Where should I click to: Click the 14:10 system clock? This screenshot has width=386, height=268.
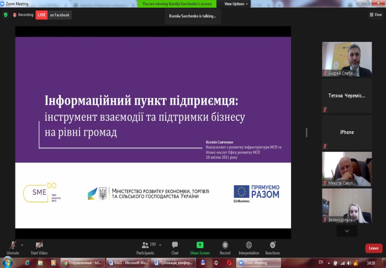(x=371, y=263)
